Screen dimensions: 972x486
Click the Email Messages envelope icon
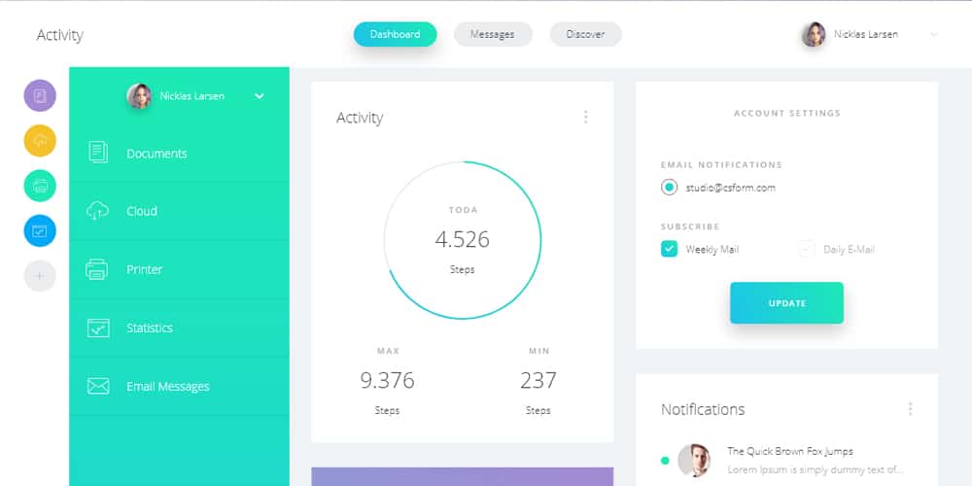tap(98, 386)
